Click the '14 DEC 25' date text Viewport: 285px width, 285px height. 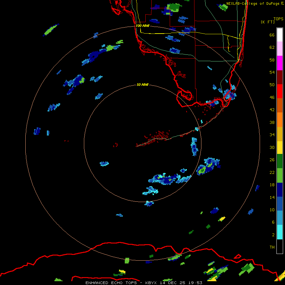click(x=173, y=283)
